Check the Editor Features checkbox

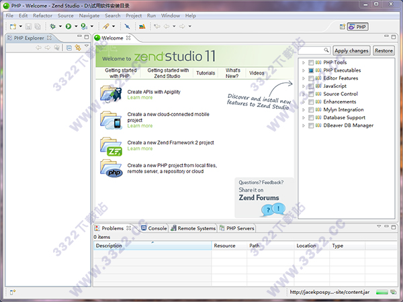point(311,79)
